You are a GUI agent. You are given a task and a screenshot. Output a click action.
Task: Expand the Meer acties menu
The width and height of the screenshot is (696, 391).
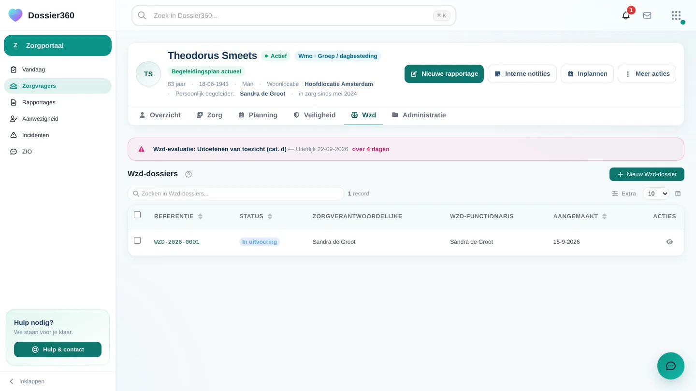coord(647,74)
